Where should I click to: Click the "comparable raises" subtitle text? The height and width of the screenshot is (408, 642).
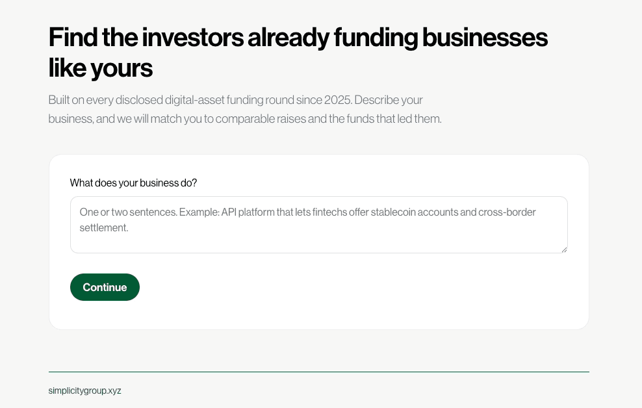(x=261, y=119)
